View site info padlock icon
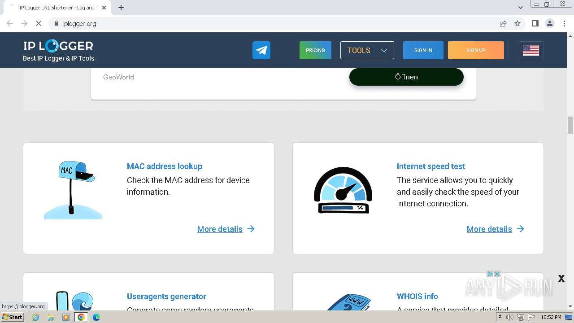This screenshot has width=574, height=323. tap(56, 23)
